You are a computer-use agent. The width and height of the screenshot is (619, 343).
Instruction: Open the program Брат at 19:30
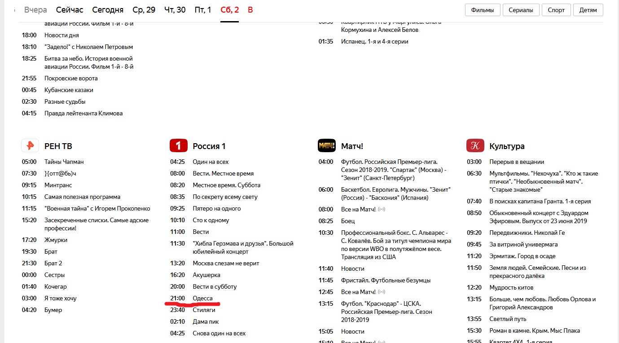coord(51,251)
